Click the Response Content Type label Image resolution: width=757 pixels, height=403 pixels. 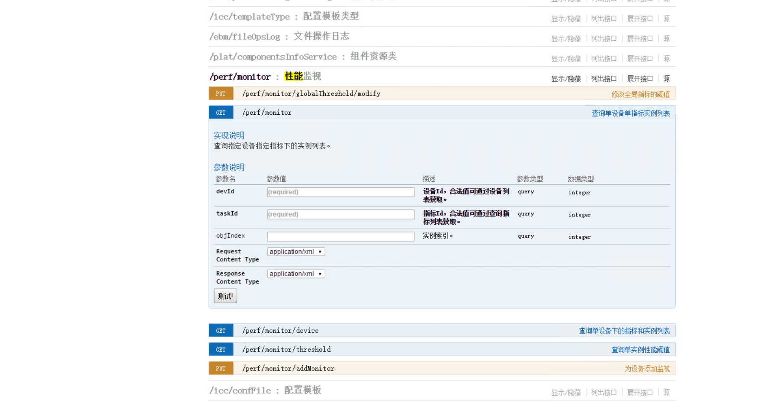pyautogui.click(x=237, y=277)
